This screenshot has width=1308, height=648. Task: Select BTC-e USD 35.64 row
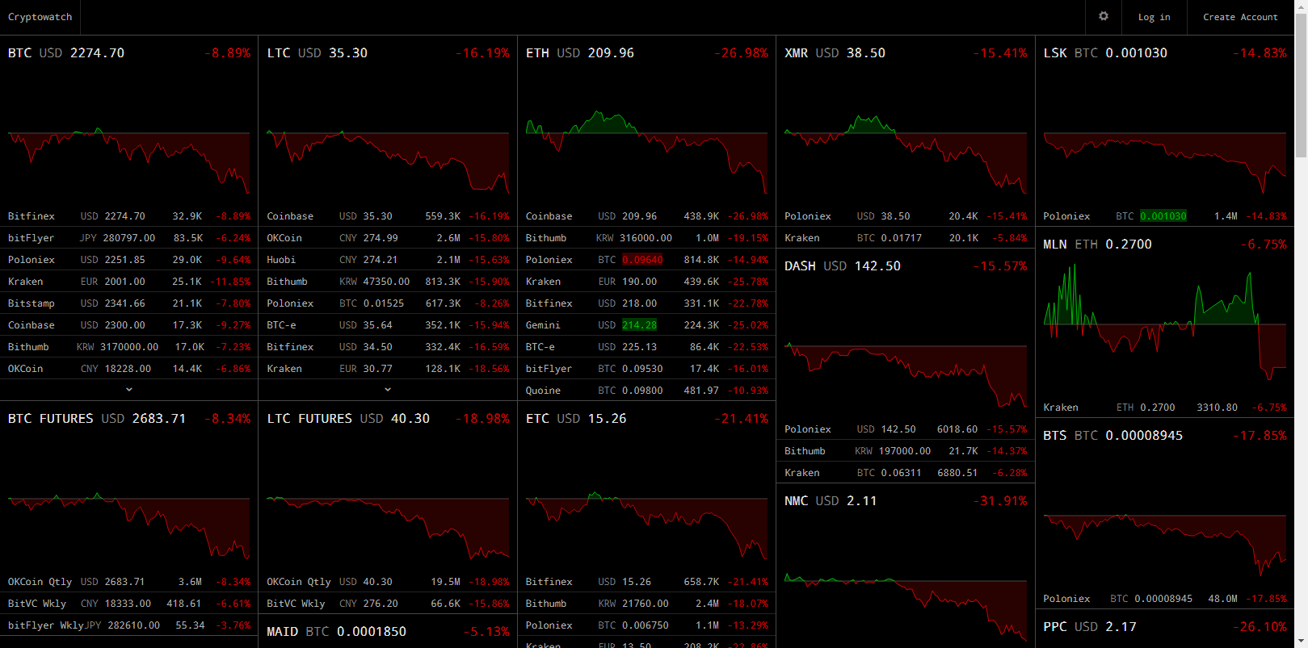click(x=388, y=325)
